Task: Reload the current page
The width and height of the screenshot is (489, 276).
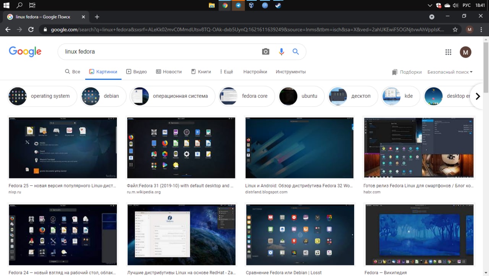Action: [31, 29]
